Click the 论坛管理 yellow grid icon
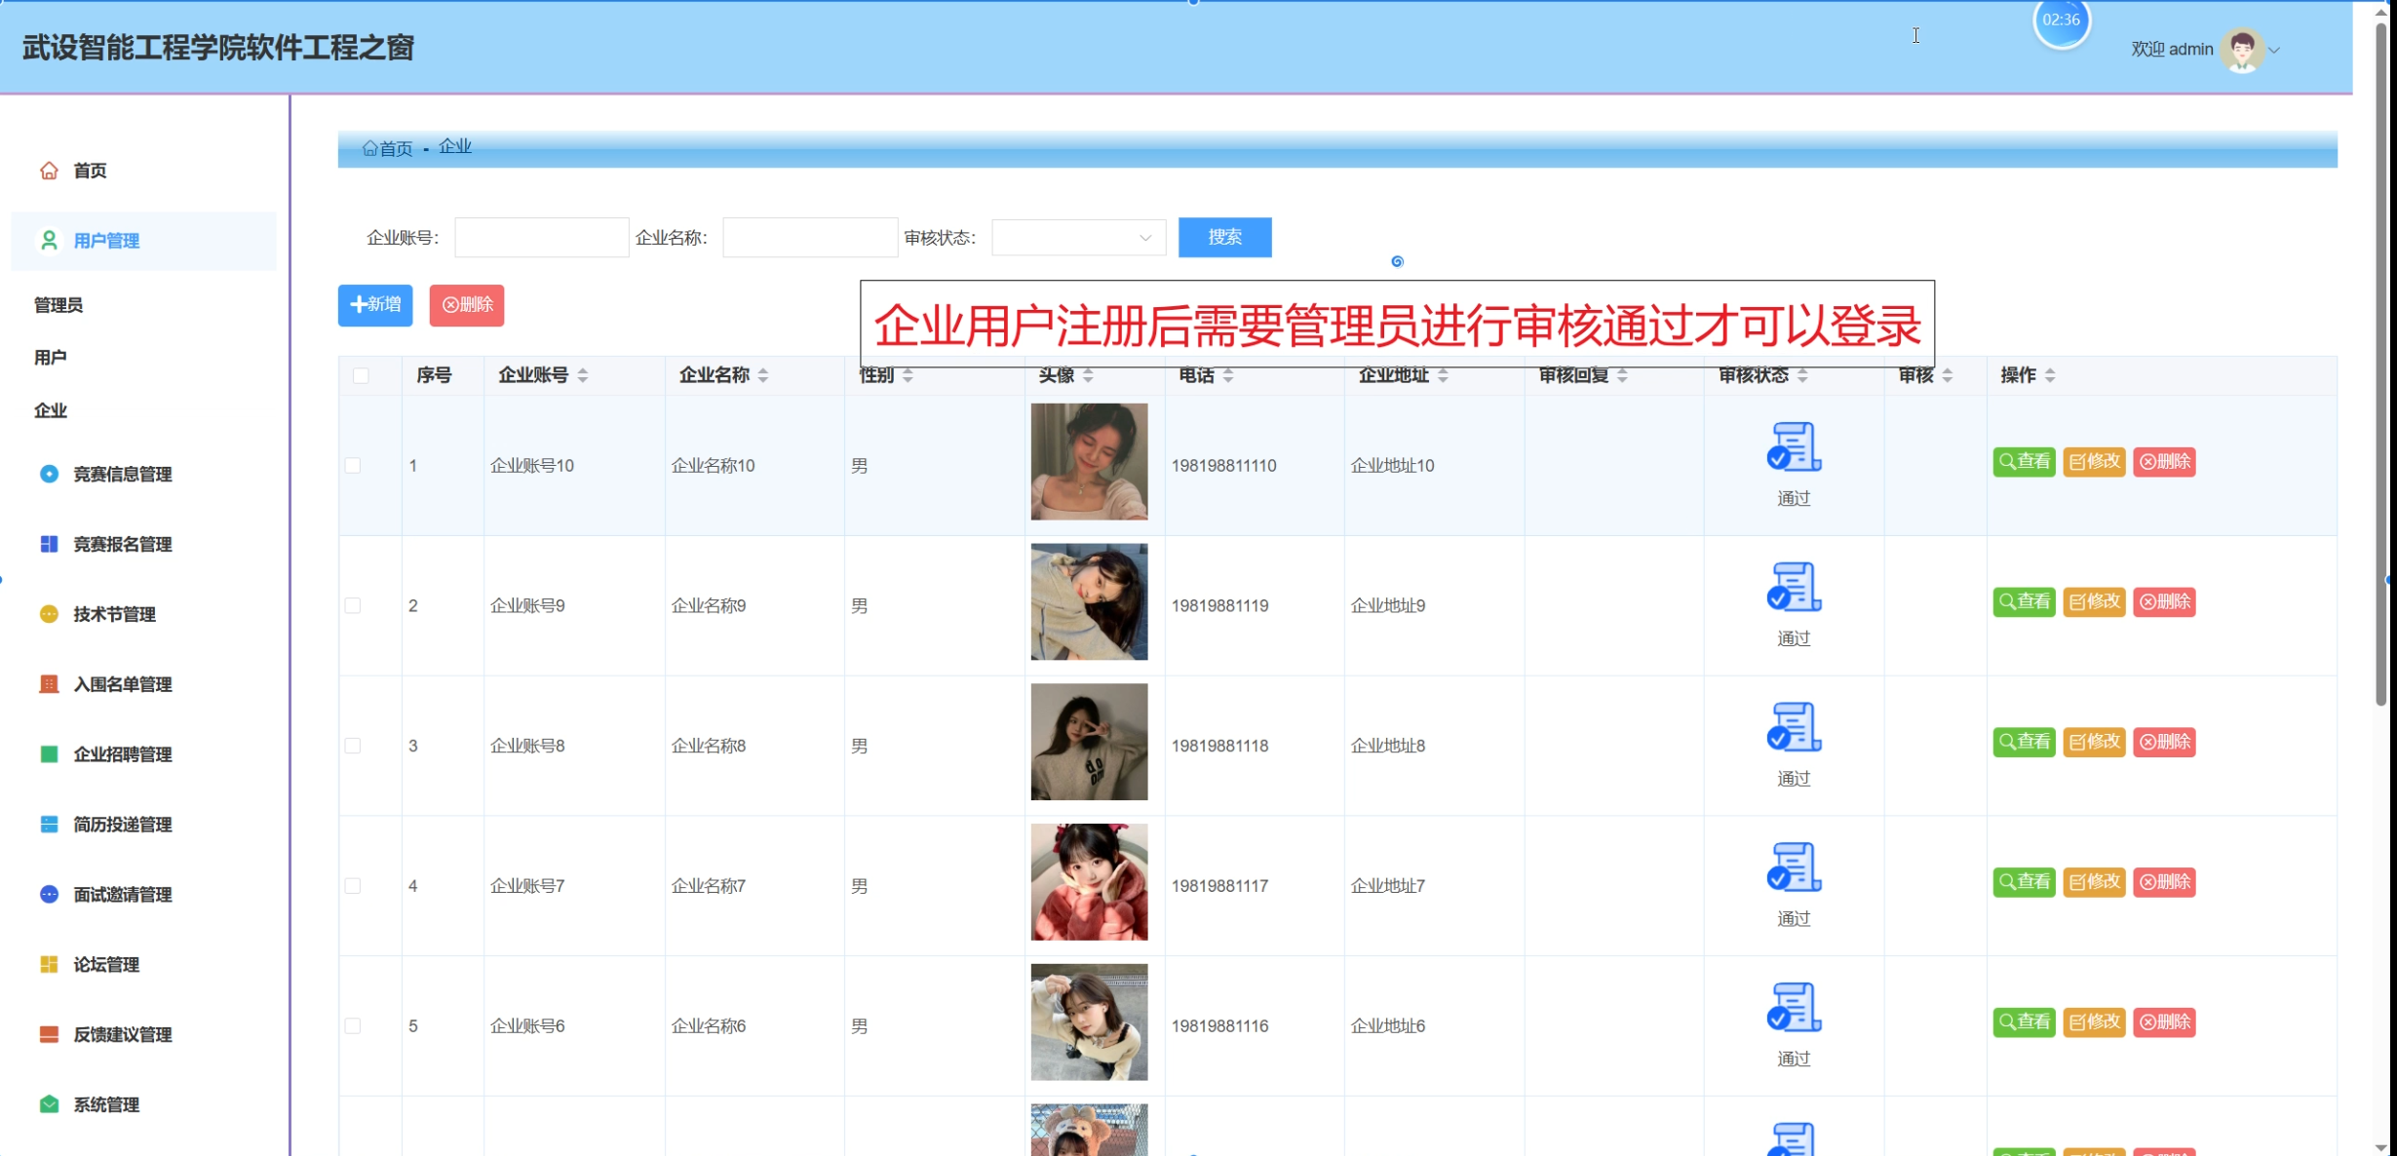 pos(49,965)
